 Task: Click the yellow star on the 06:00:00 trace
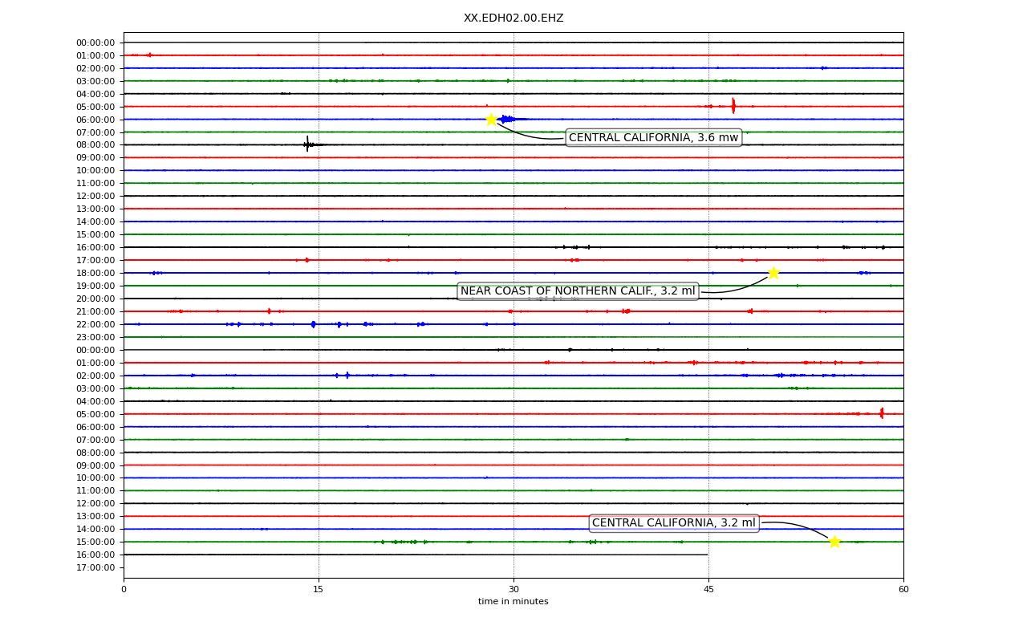[491, 120]
